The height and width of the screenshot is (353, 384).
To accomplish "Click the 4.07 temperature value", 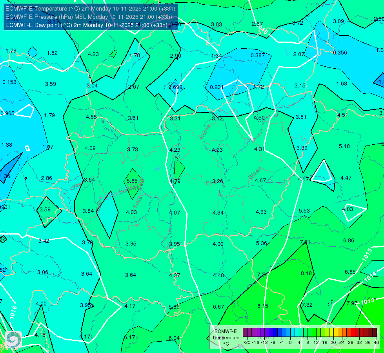I will point(175,213).
